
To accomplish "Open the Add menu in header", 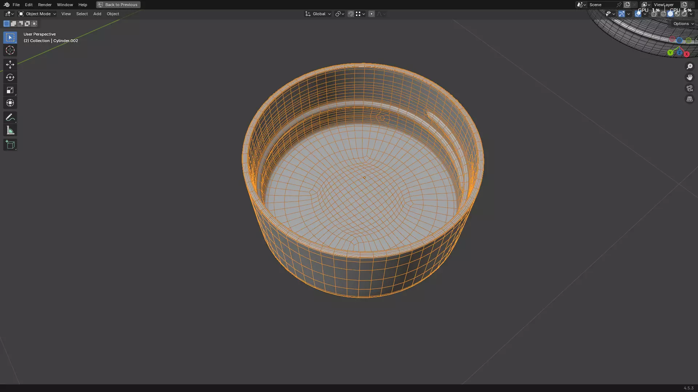I will pos(97,14).
